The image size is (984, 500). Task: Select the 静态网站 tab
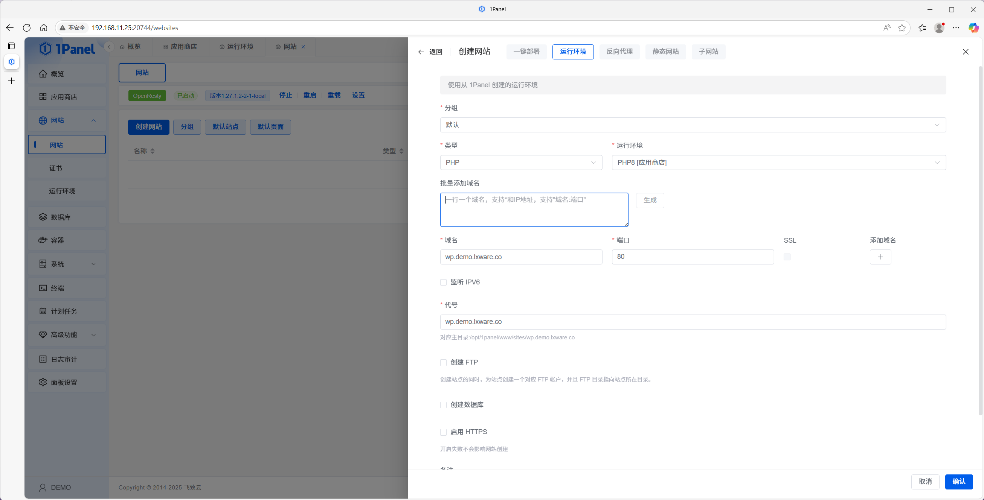(x=665, y=52)
